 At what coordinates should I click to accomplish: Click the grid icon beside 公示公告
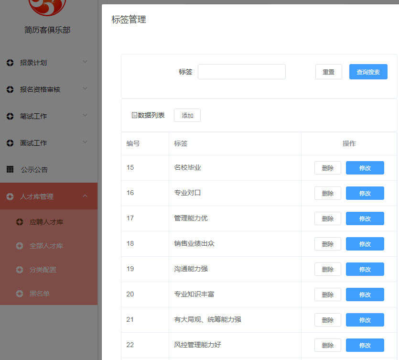[10, 170]
